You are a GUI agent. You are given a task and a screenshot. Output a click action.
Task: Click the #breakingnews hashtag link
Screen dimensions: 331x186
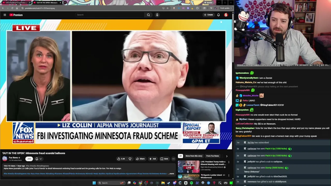[x=42, y=166]
